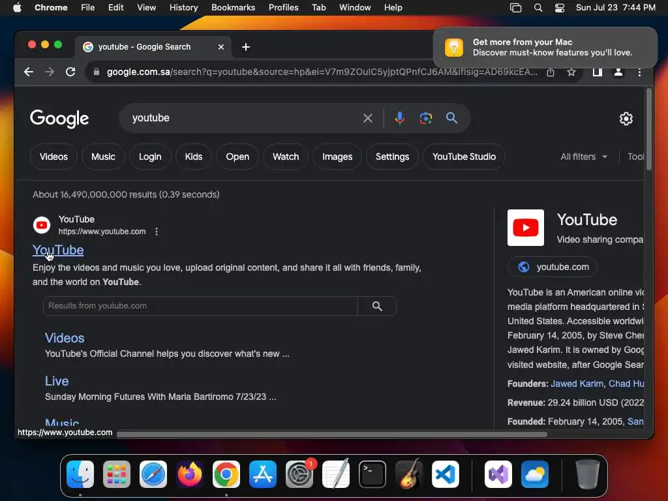The image size is (668, 501).
Task: Search by image with the Google Lens icon
Action: point(425,118)
